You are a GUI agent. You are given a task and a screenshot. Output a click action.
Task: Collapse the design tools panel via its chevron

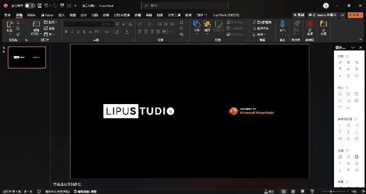353,47
